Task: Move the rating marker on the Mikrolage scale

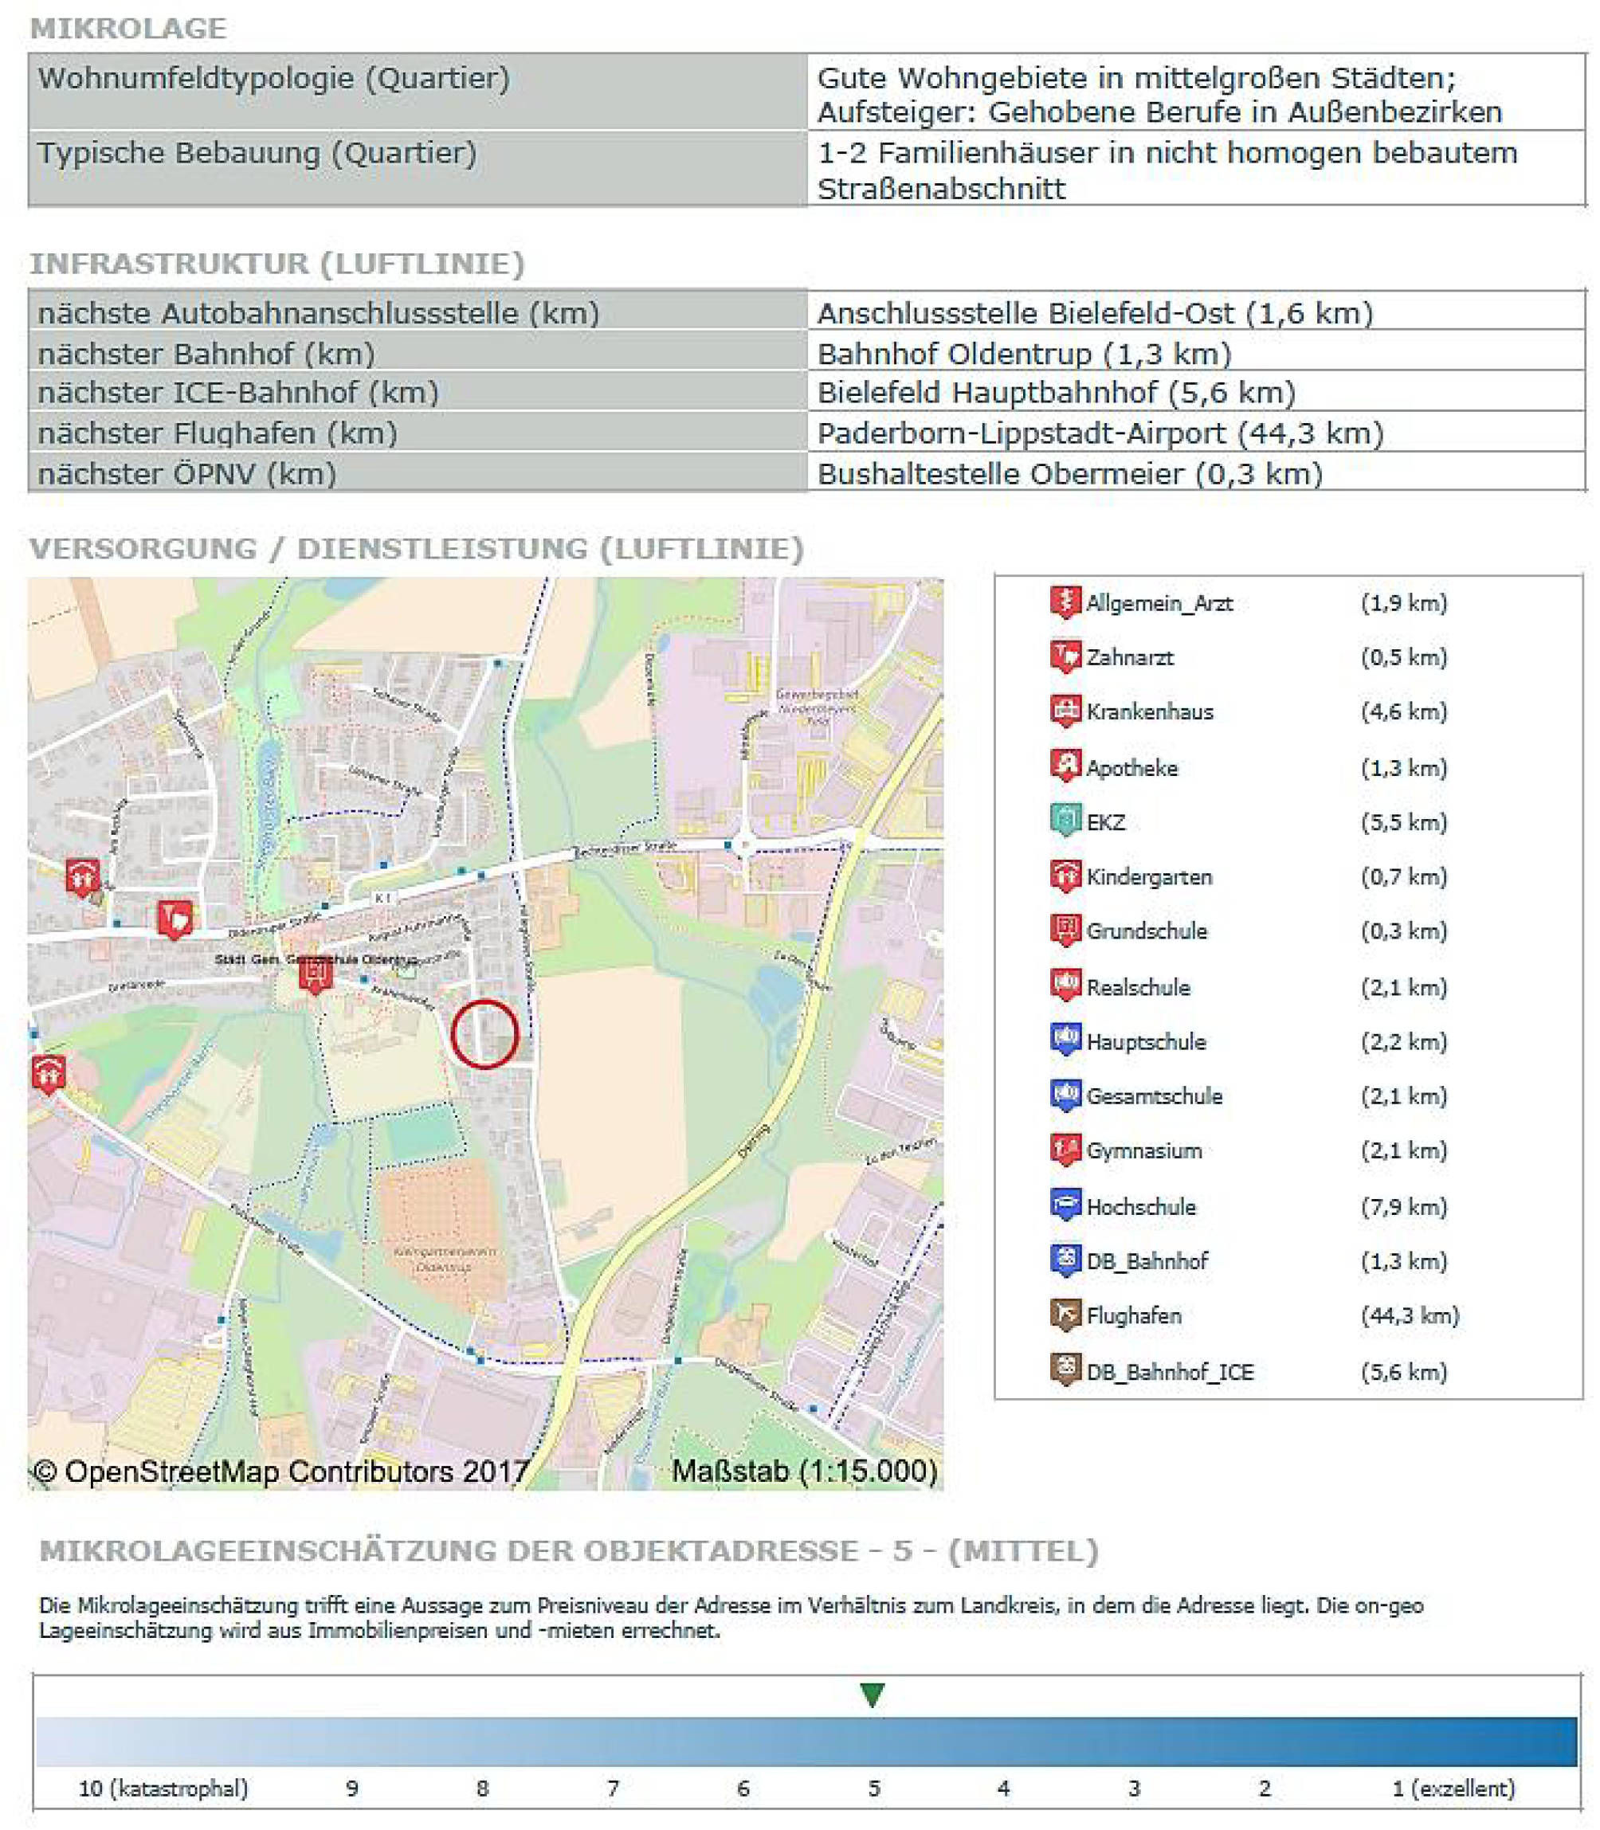Action: tap(872, 1695)
